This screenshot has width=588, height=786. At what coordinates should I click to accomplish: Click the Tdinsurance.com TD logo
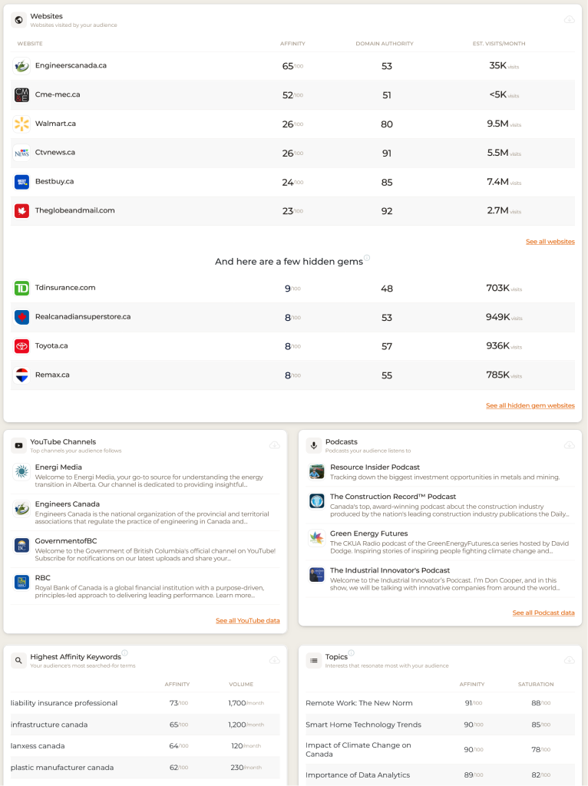(21, 288)
